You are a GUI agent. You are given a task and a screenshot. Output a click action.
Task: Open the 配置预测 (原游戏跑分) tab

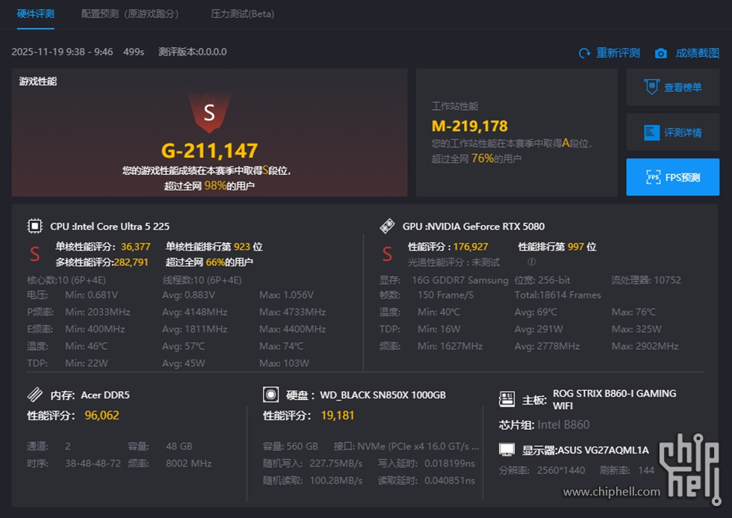click(130, 13)
